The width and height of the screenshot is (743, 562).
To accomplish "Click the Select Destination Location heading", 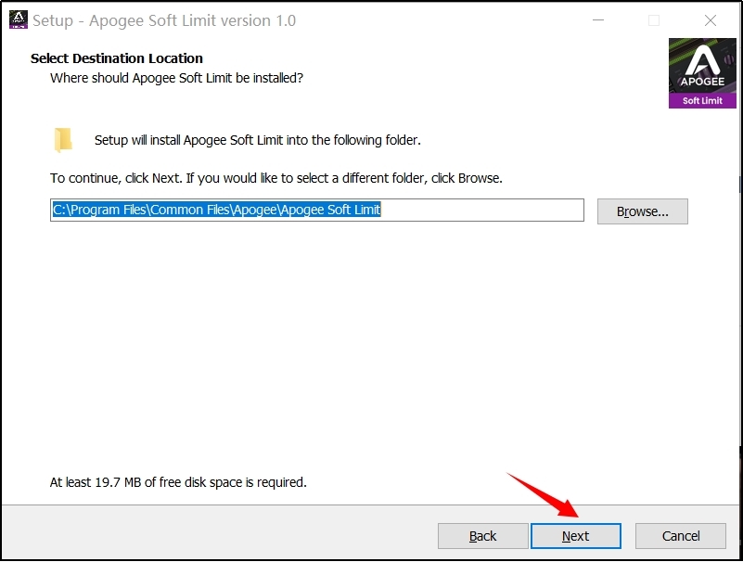I will coord(117,58).
